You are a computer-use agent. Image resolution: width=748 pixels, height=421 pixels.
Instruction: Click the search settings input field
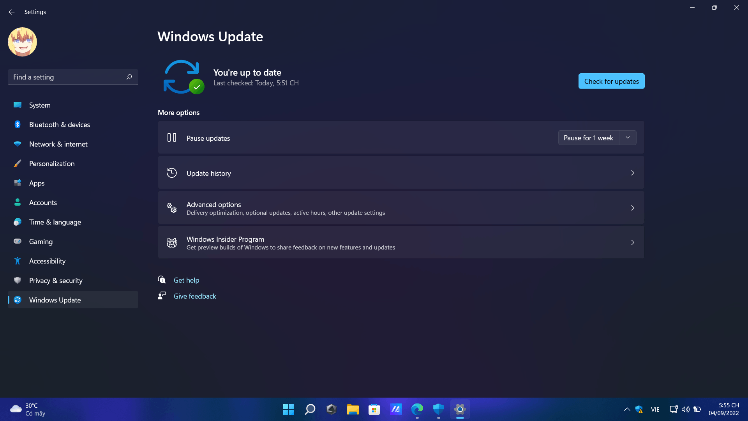72,77
